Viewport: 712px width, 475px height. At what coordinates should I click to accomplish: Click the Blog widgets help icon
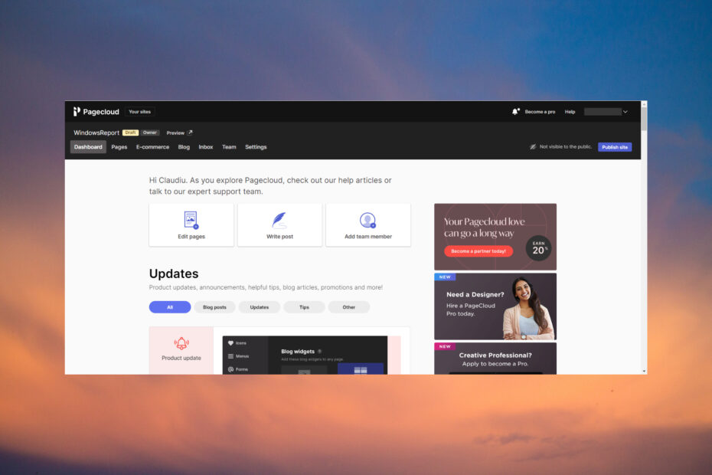pos(320,352)
